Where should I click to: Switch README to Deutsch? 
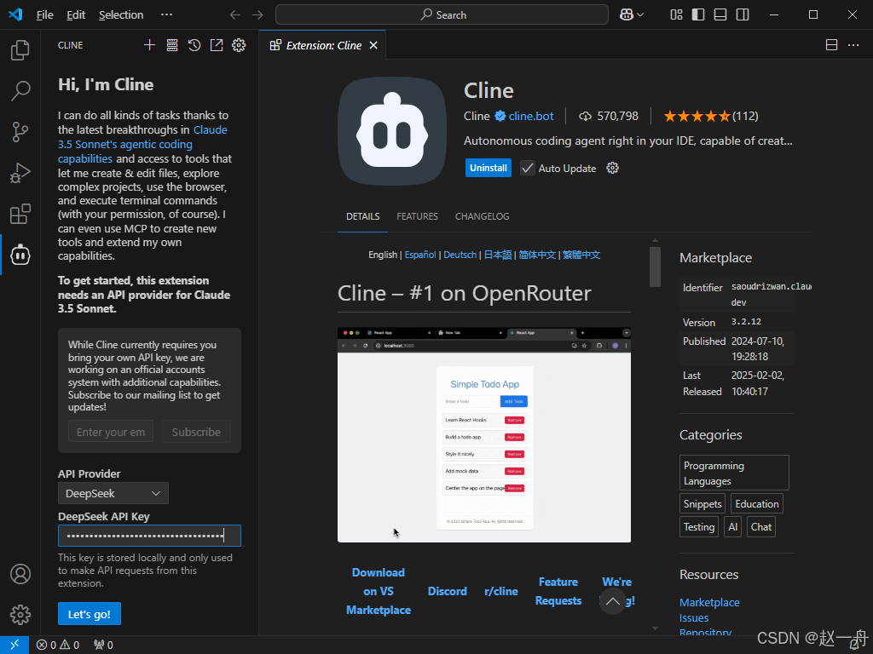click(x=460, y=255)
